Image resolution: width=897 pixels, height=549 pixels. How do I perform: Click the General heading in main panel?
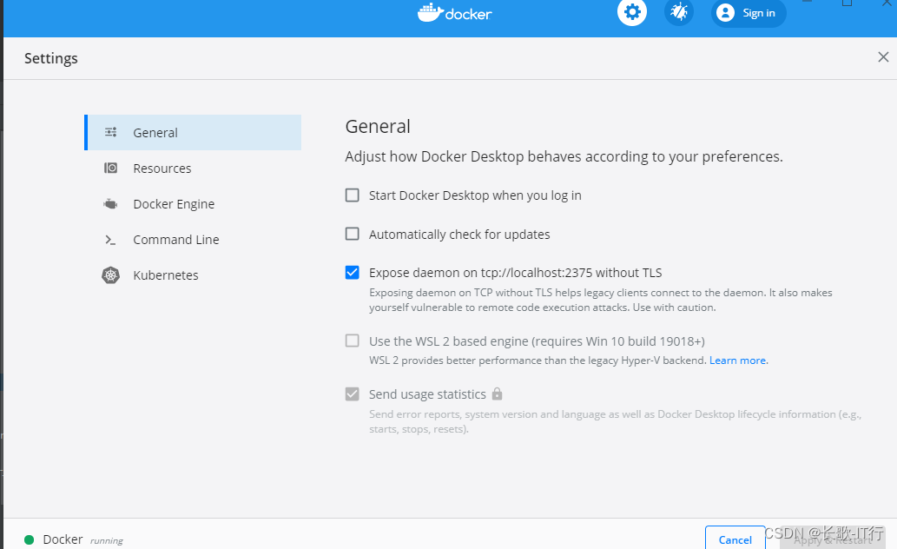378,126
